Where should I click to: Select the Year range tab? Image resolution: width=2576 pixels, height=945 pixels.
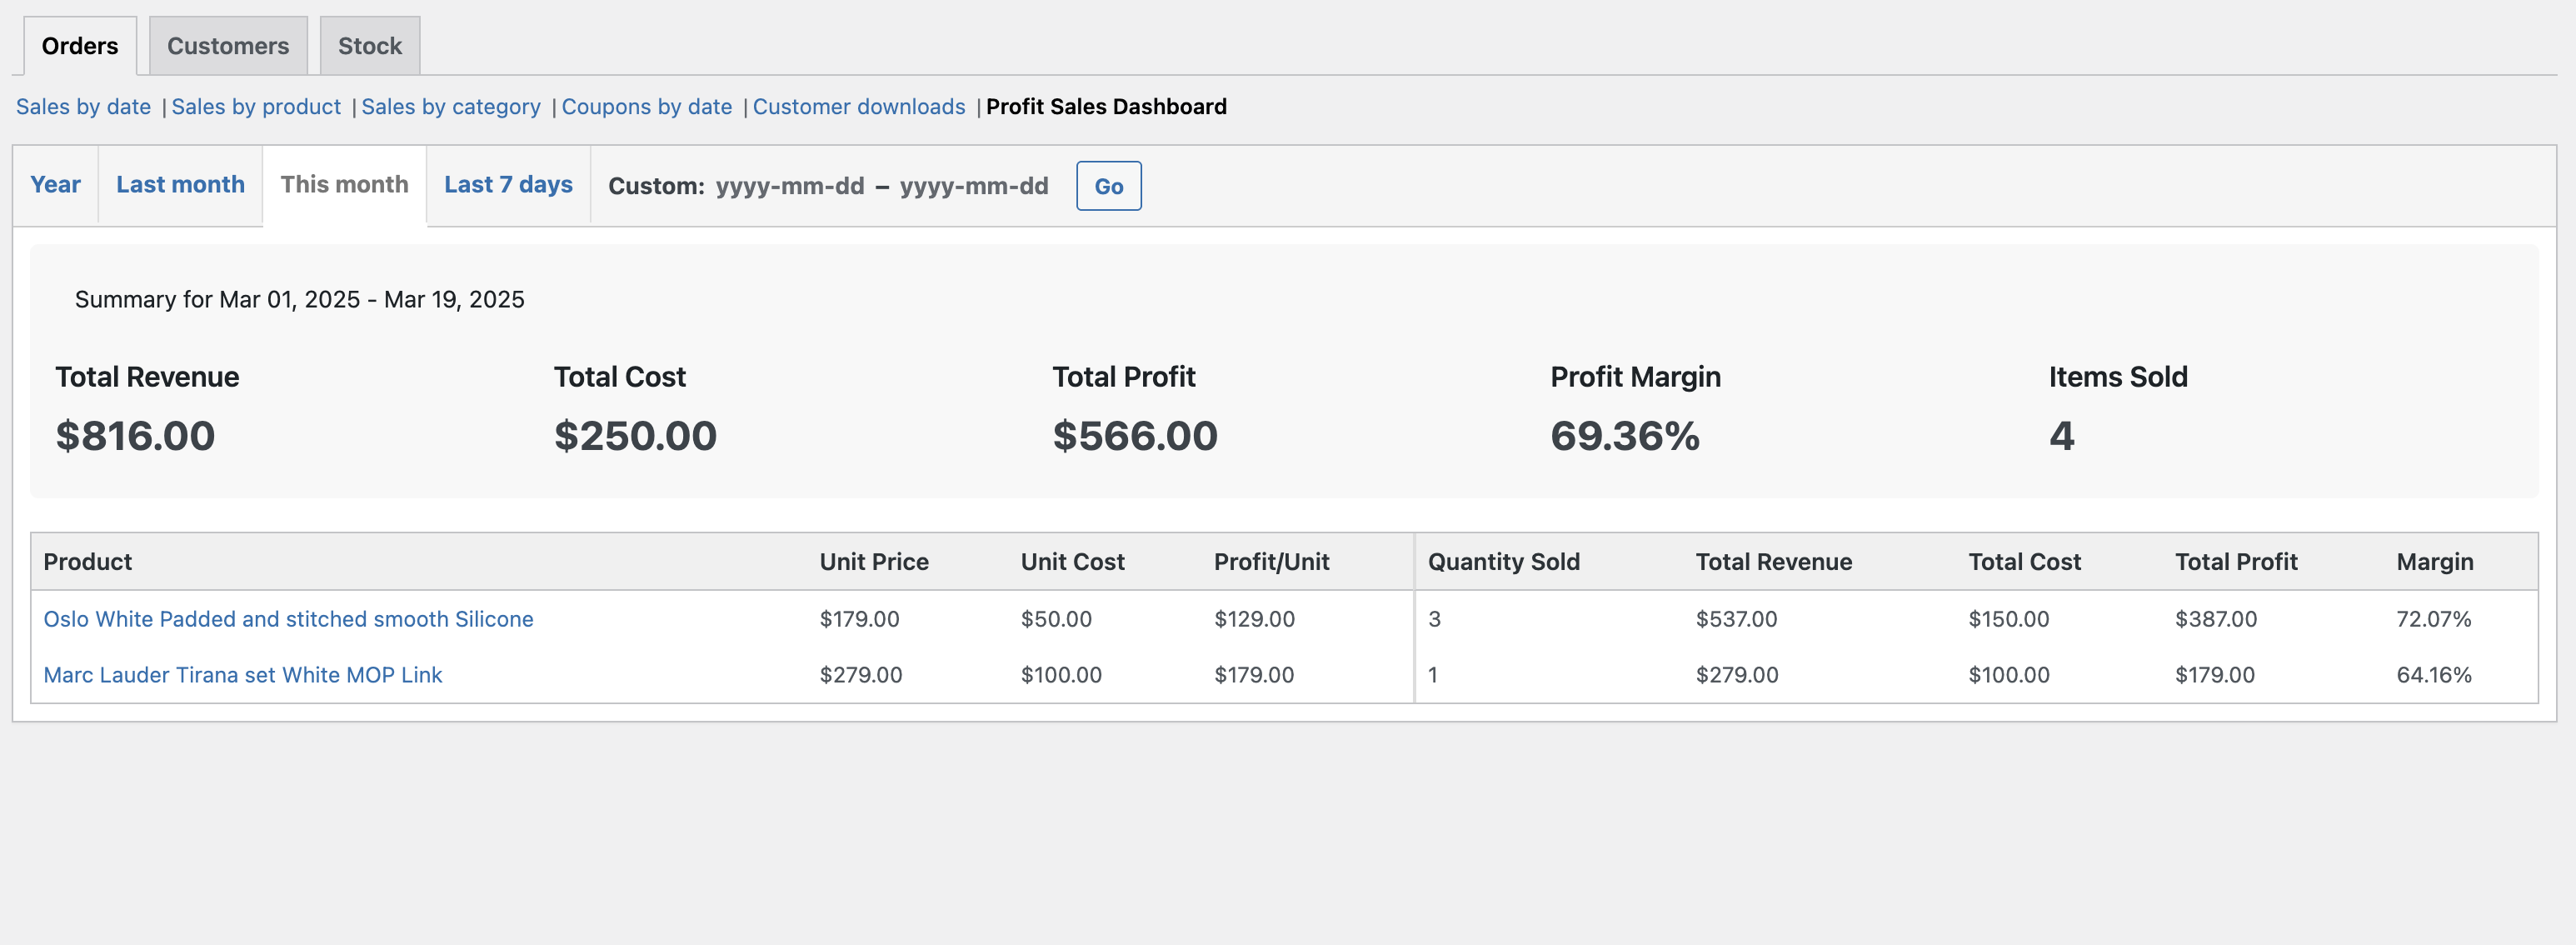click(55, 185)
